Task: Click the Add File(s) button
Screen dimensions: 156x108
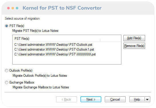Action: point(134,38)
